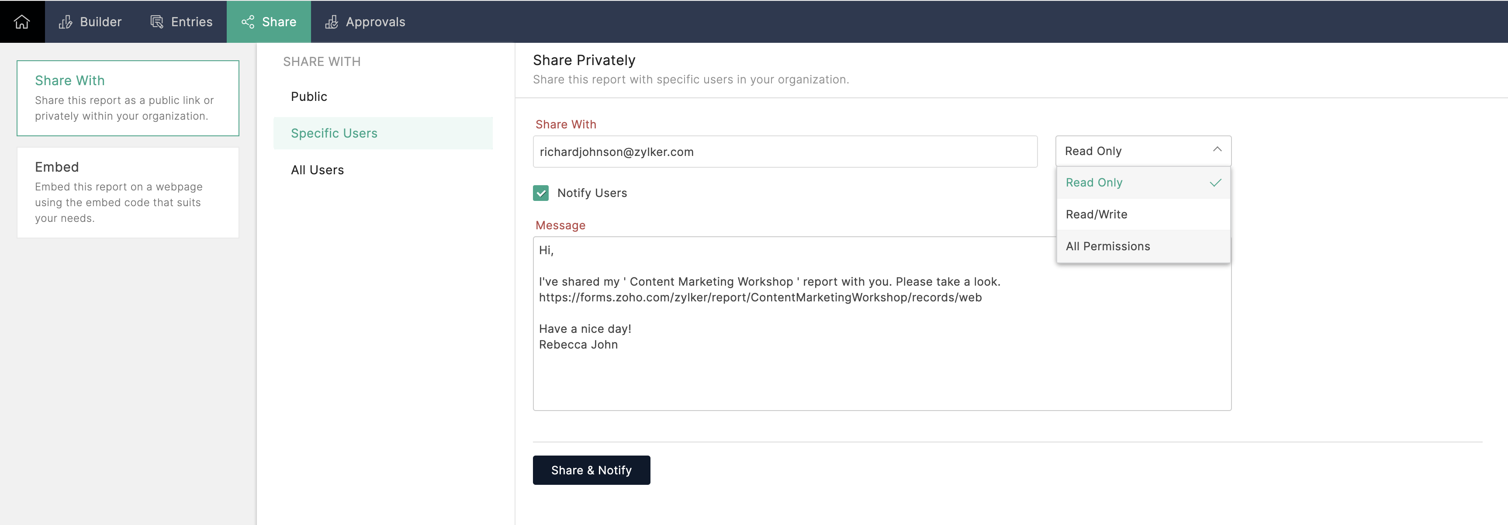Viewport: 1508px width, 525px height.
Task: Click the home icon in top bar
Action: coord(22,22)
